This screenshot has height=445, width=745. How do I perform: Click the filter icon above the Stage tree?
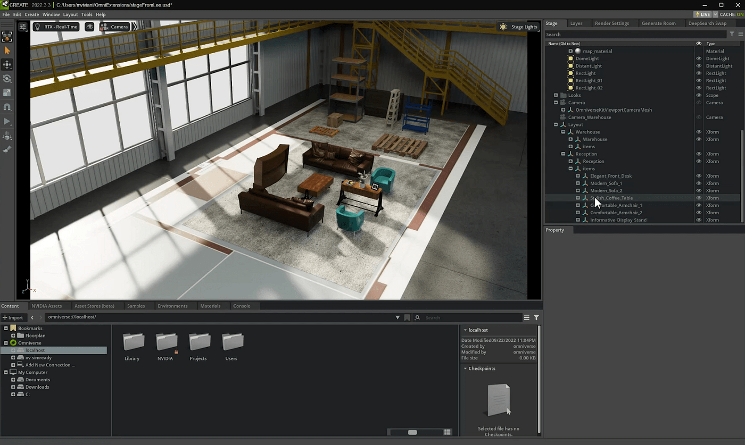tap(732, 34)
